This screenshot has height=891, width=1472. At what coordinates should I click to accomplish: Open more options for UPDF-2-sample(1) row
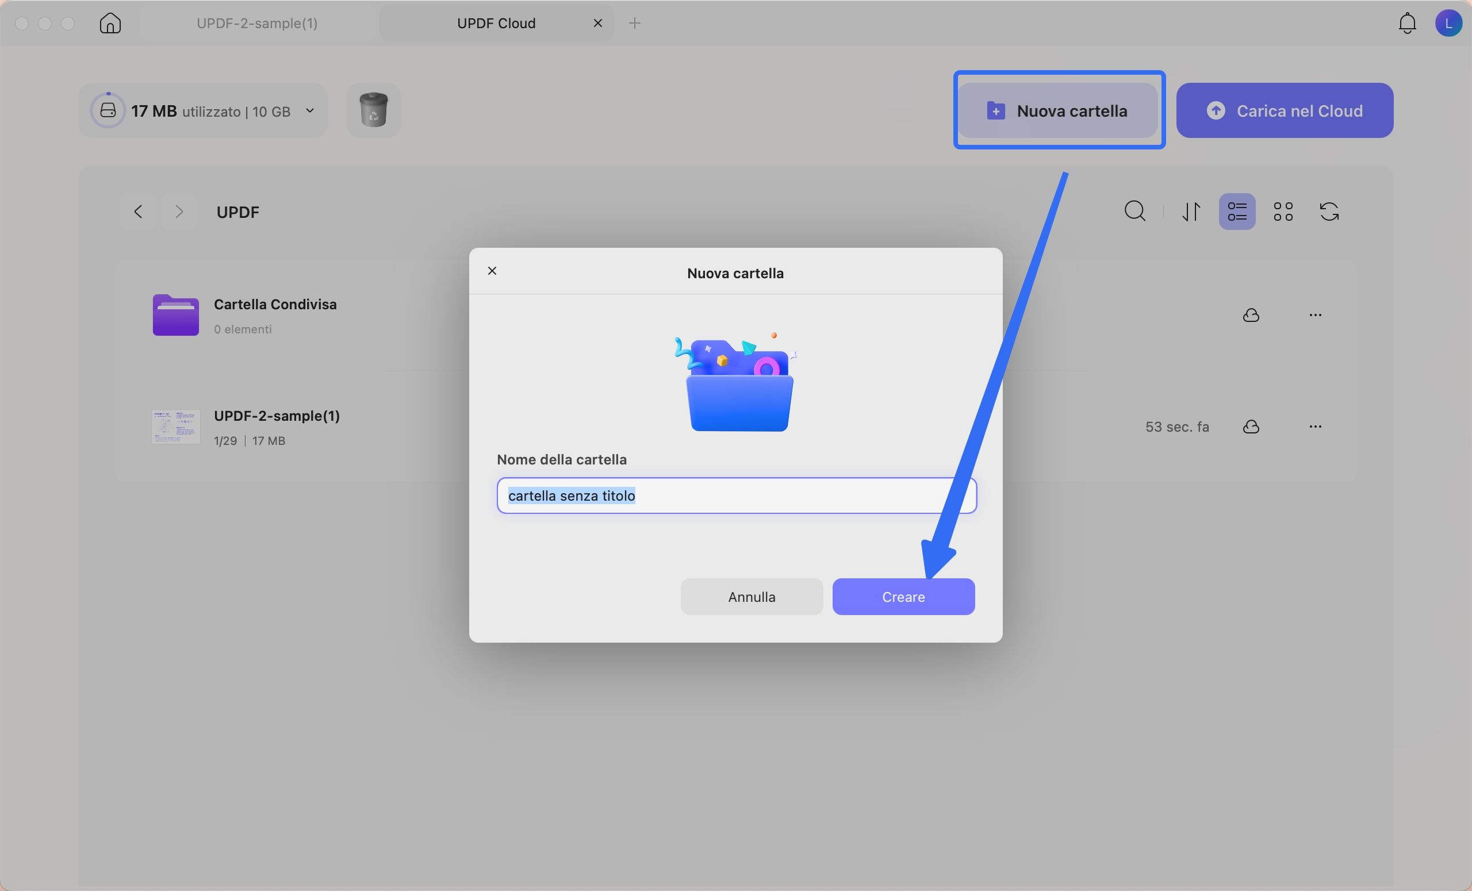pyautogui.click(x=1315, y=427)
